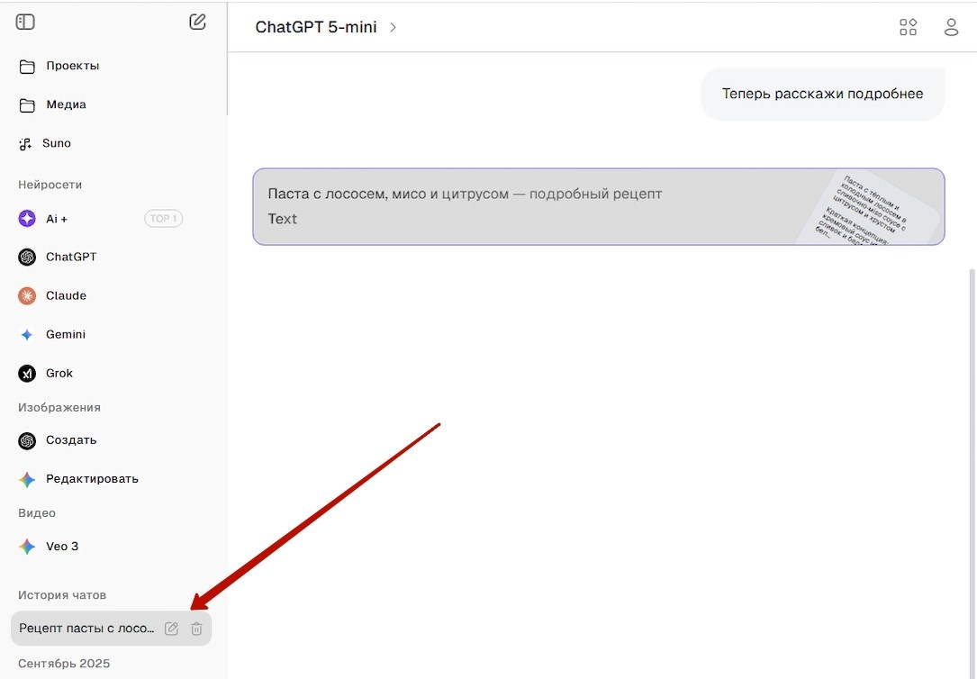Open the apps grid icon
The width and height of the screenshot is (977, 679).
click(x=908, y=27)
